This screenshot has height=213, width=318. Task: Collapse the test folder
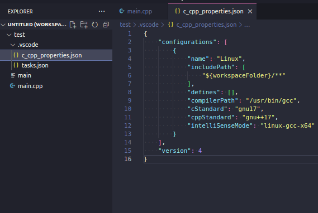[x=9, y=35]
